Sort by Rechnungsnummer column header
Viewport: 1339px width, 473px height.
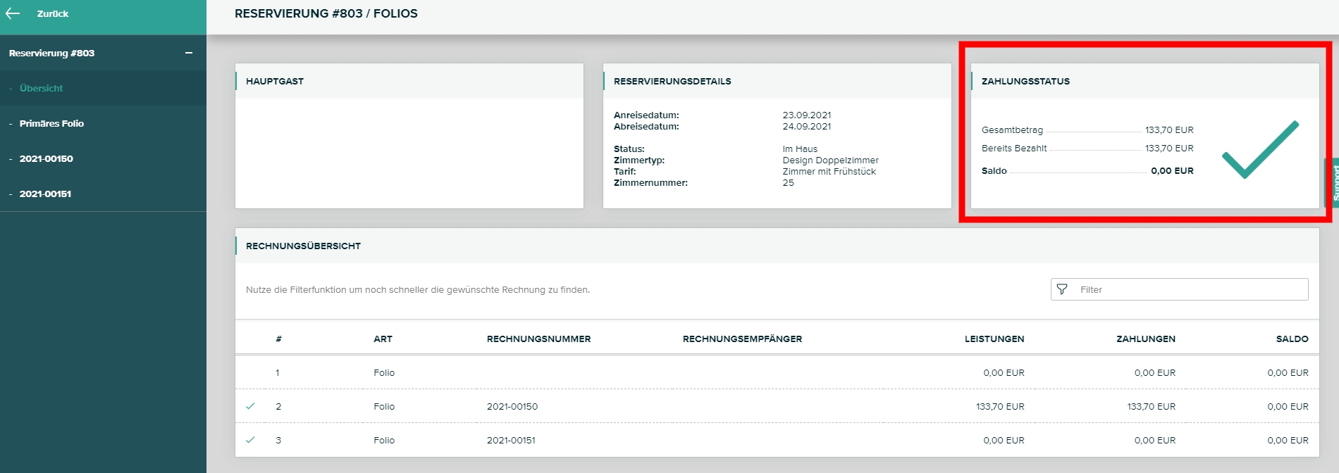(x=538, y=339)
